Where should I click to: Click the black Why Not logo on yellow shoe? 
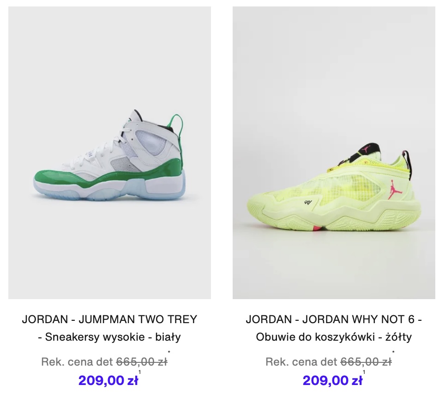click(x=307, y=202)
